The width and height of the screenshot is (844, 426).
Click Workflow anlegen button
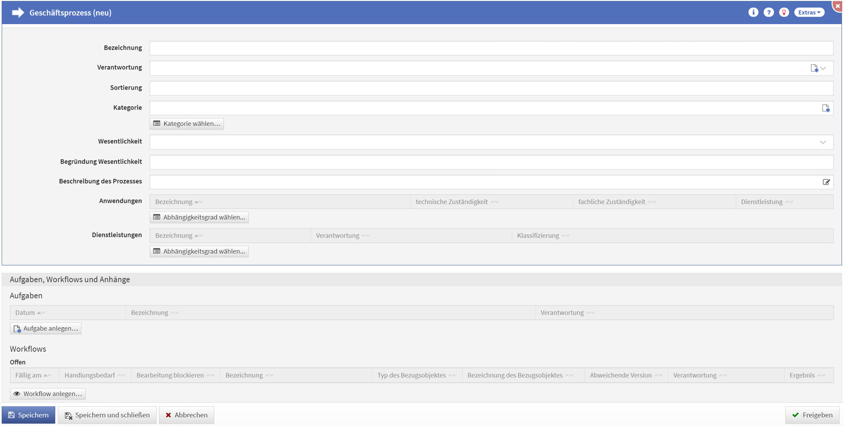coord(48,394)
